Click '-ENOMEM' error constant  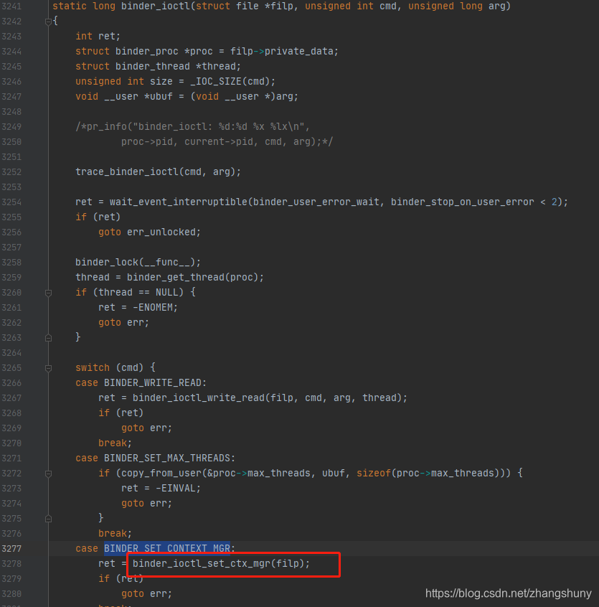[153, 308]
